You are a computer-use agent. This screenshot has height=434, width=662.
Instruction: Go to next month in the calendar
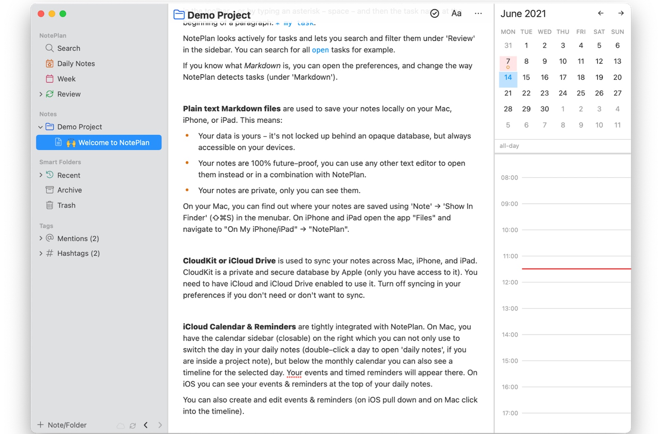coord(620,14)
